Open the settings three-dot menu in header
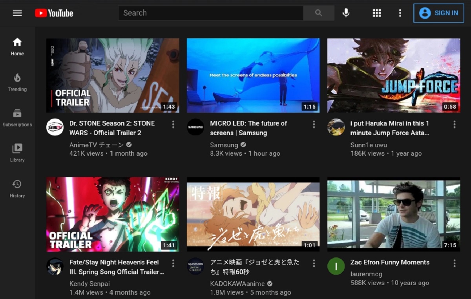 pyautogui.click(x=400, y=13)
